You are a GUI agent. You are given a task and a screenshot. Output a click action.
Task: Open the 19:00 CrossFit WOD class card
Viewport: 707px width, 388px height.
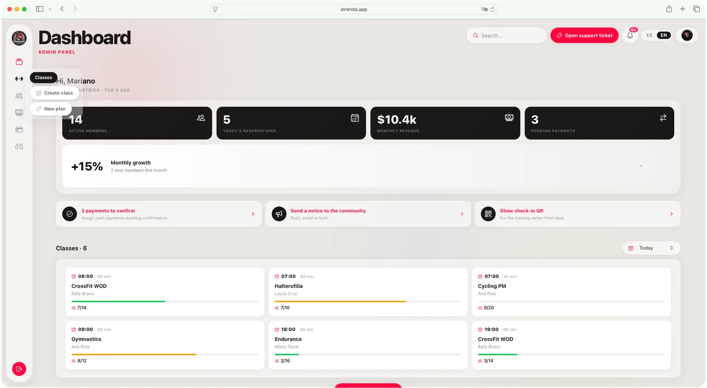tap(571, 345)
